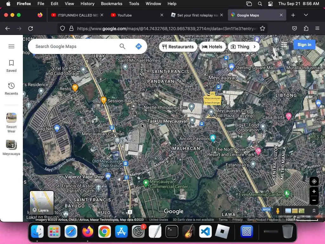
Task: Select the North Riverside Resort pin
Action: click(x=258, y=151)
